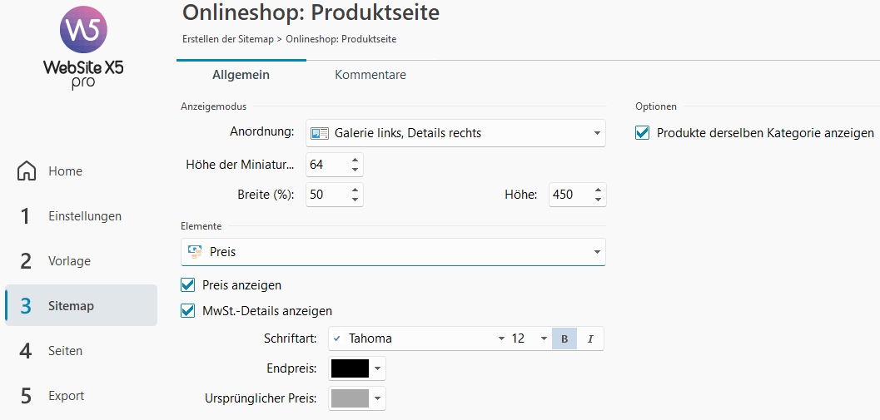The height and width of the screenshot is (420, 880).
Task: Pick the black Endpreis color swatch
Action: pyautogui.click(x=350, y=368)
